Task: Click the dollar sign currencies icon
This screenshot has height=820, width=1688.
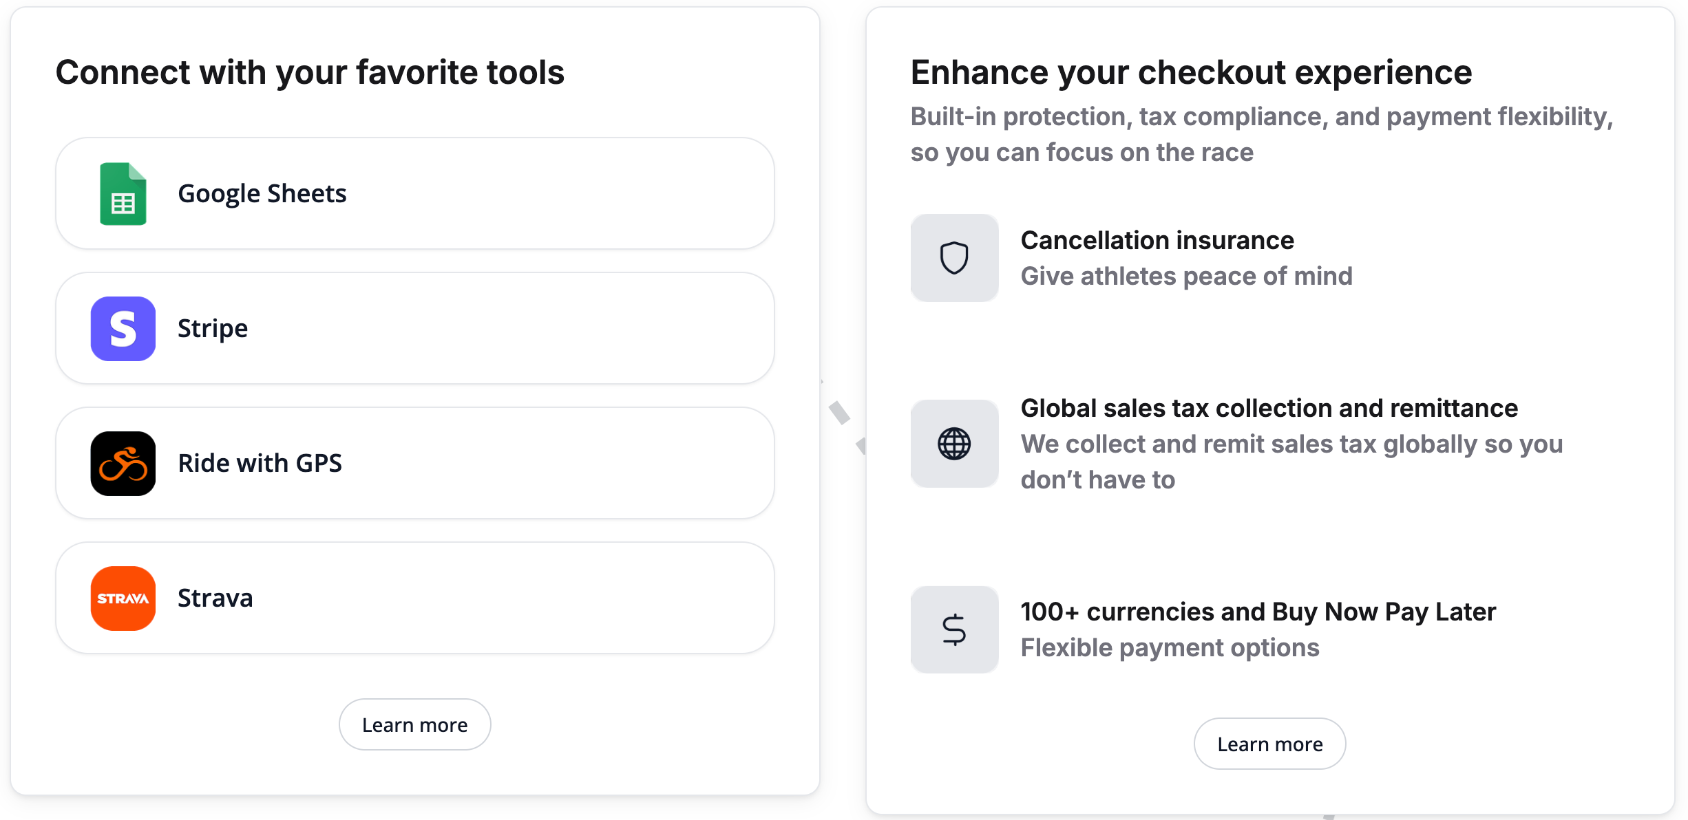Action: tap(954, 629)
